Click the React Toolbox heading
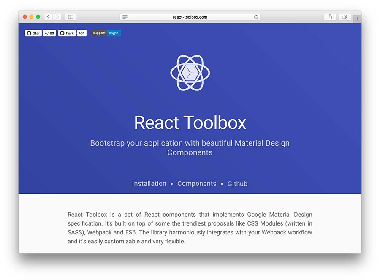Image resolution: width=380 pixels, height=280 pixels. pos(190,122)
